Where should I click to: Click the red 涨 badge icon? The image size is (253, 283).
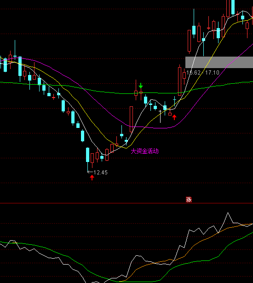(189, 199)
